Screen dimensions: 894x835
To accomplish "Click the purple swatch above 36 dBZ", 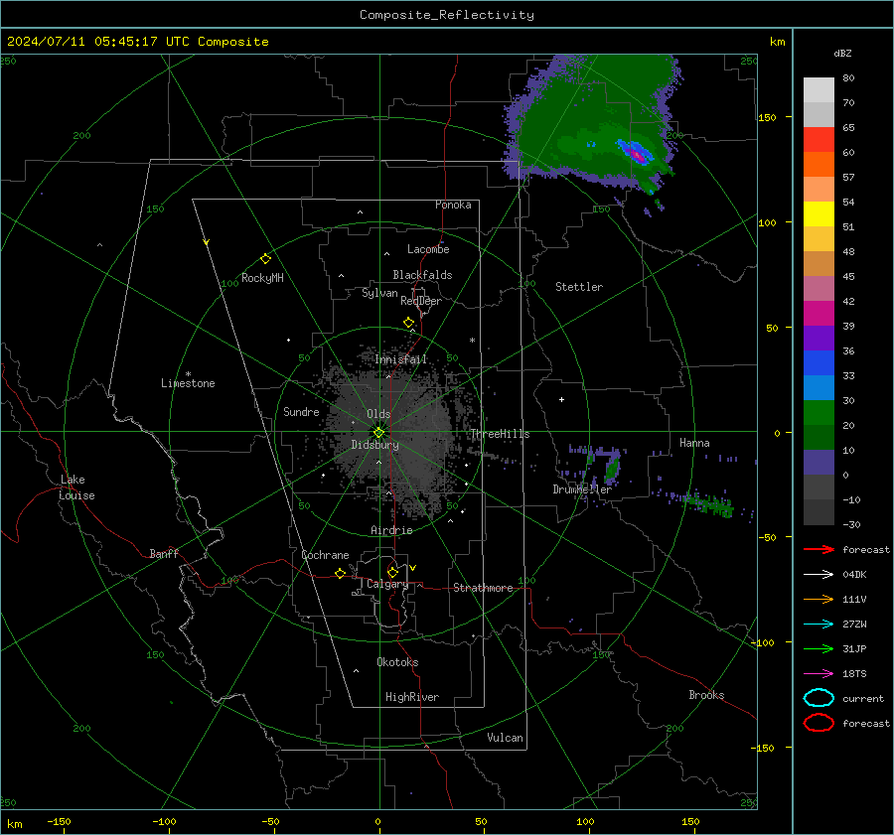I will 819,339.
